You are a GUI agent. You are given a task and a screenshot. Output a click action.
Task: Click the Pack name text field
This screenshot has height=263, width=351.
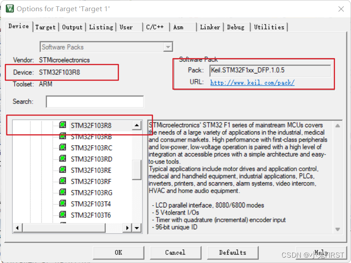270,70
